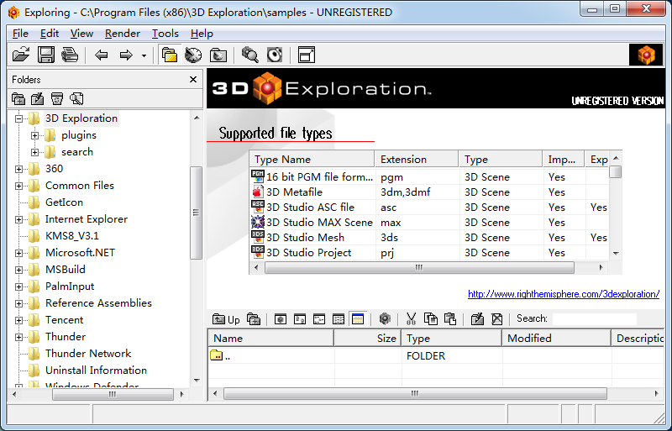Toggle the details list view mode button
Screen dimensions: 672x431
point(339,319)
